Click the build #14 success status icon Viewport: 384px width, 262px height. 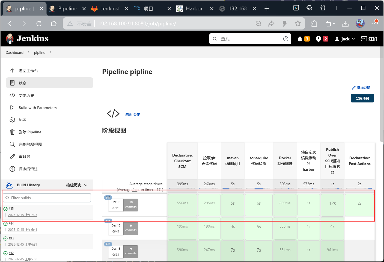click(5, 224)
